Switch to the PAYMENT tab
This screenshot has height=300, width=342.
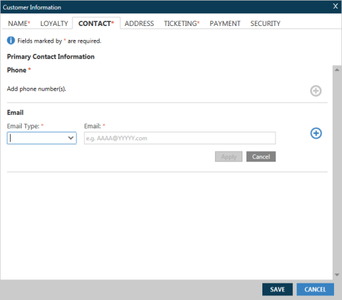pyautogui.click(x=225, y=23)
